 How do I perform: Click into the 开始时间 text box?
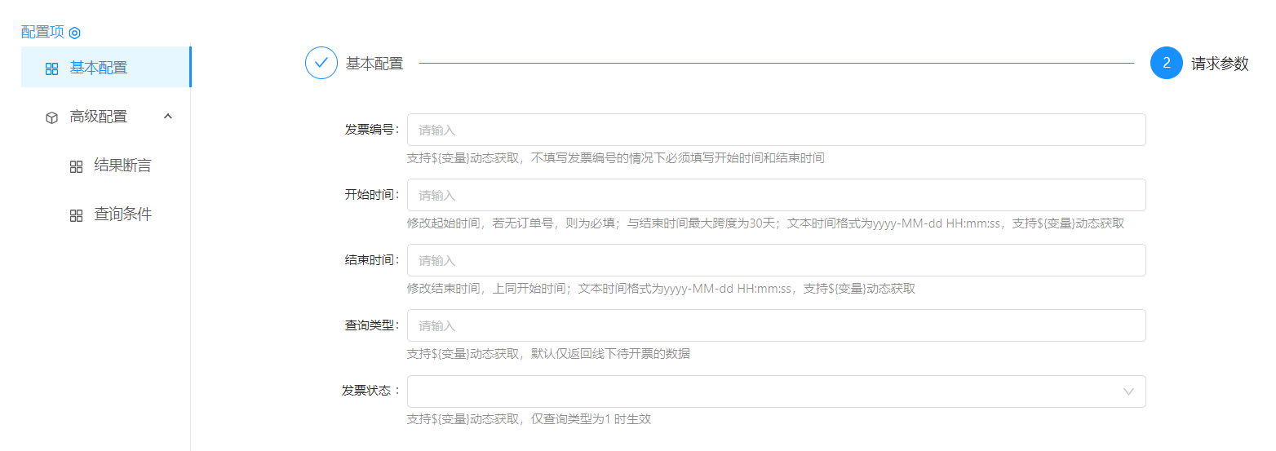tap(775, 195)
